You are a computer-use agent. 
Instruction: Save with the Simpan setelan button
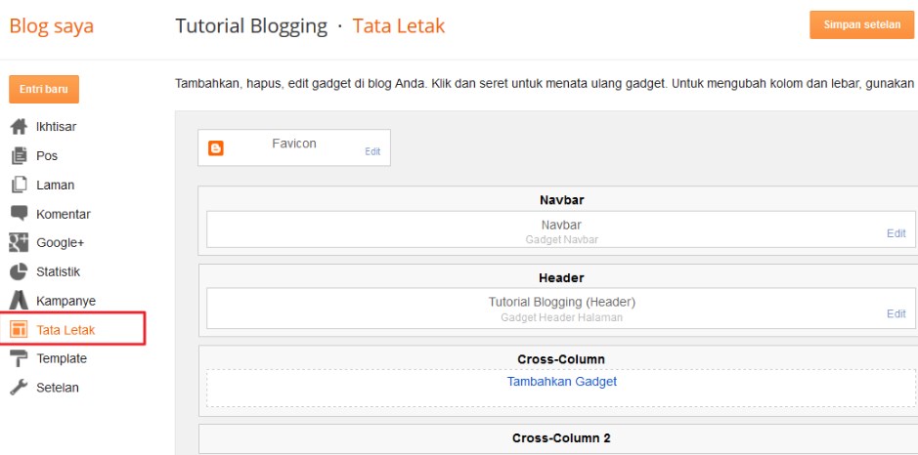click(861, 25)
